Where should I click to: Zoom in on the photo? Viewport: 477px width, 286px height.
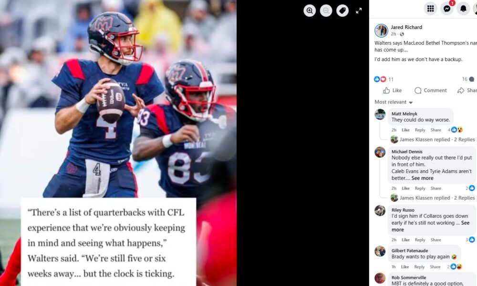(x=310, y=10)
